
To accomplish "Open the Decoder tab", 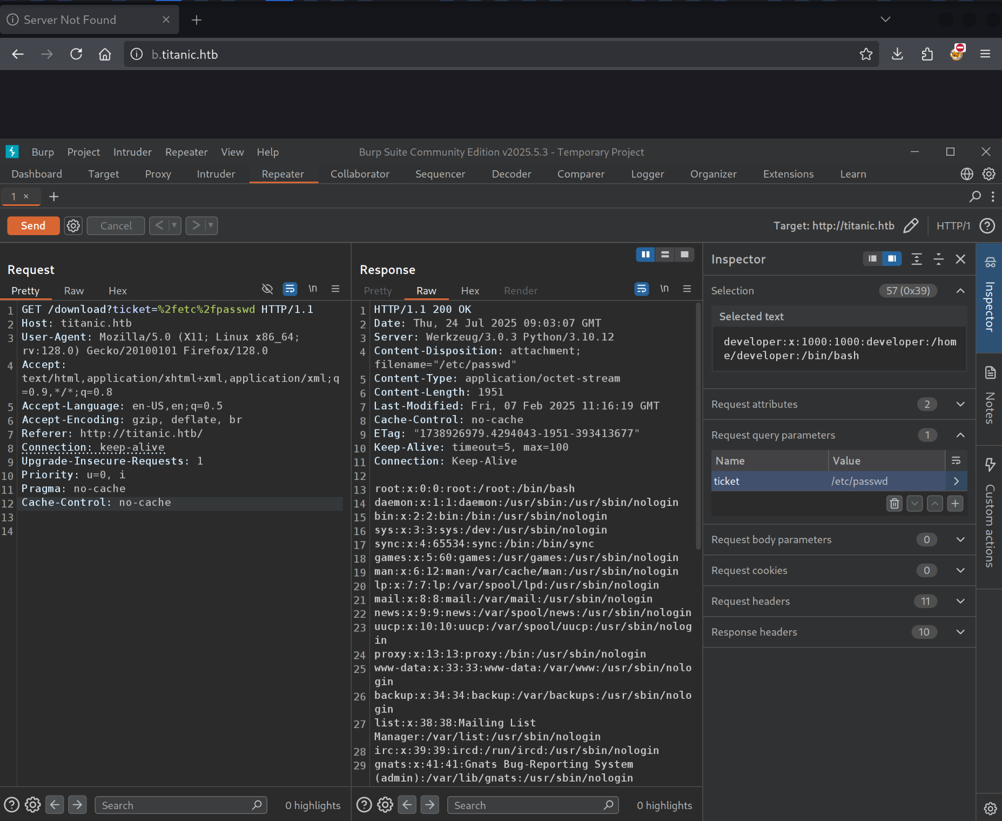I will point(511,174).
